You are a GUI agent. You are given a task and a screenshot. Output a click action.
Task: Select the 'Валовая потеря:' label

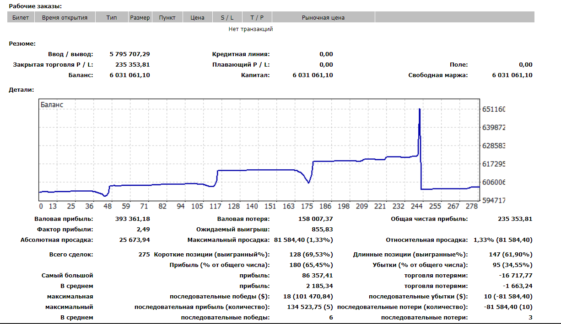click(243, 219)
